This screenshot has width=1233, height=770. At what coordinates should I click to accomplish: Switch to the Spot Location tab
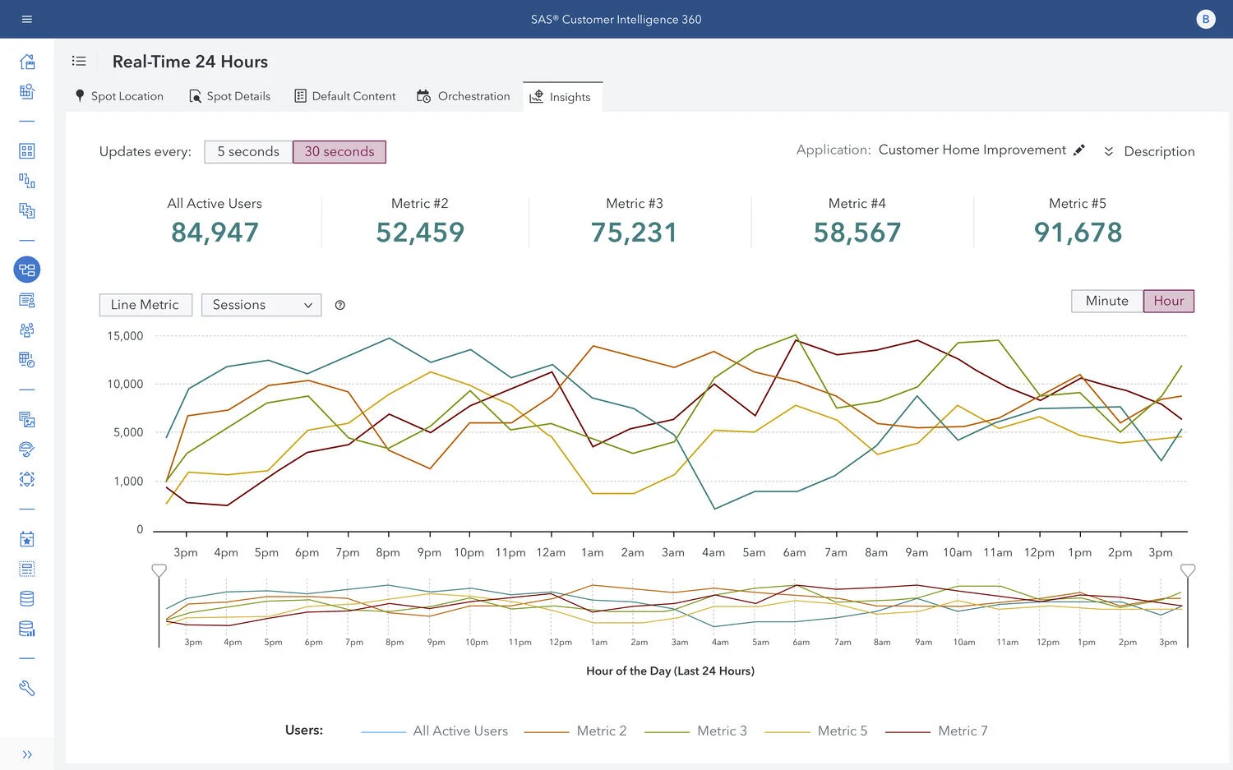(x=119, y=96)
